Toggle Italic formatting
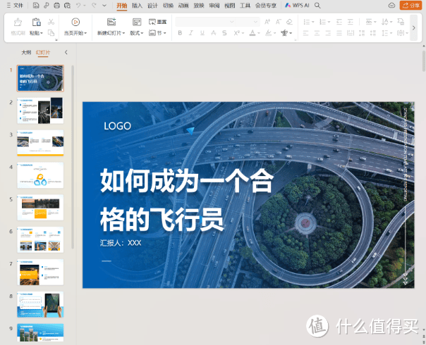Viewport: 426px width, 345px height. pos(191,33)
